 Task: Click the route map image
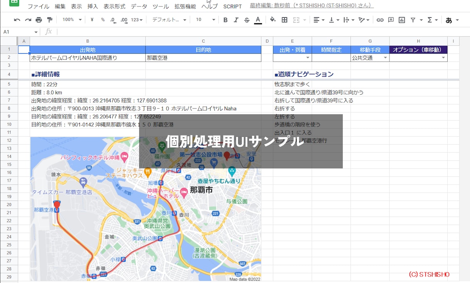tap(146, 209)
